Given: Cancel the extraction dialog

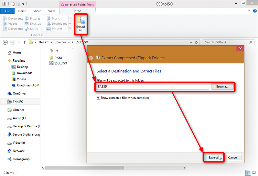Looking at the screenshot, I should coord(233,157).
